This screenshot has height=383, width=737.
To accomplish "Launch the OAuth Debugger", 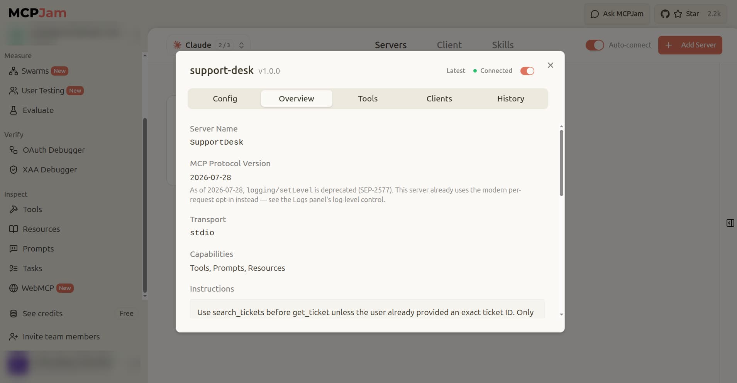I will tap(47, 150).
